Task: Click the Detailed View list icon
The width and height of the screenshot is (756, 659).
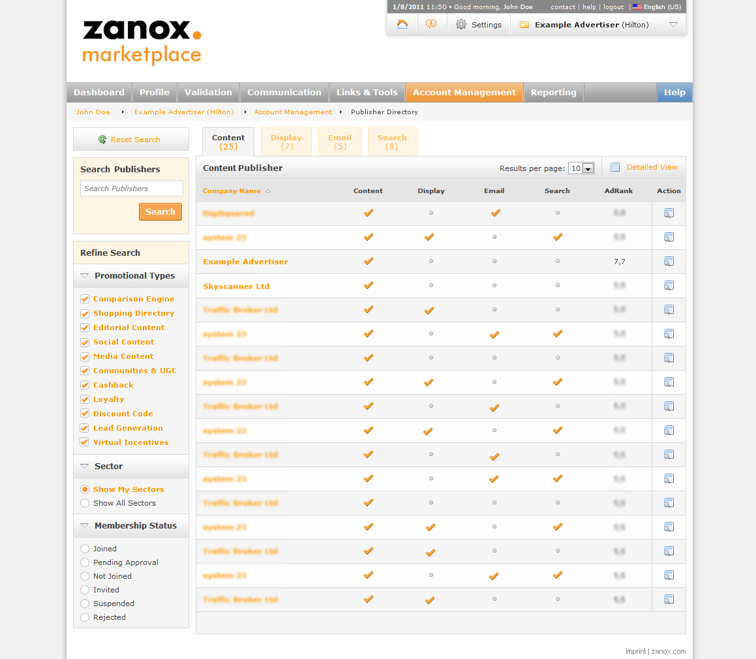Action: (x=614, y=168)
